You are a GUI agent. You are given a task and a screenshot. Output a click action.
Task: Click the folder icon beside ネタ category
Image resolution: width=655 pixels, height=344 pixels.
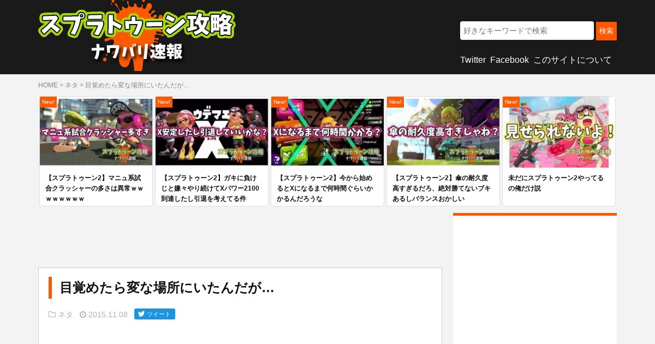[x=52, y=315]
